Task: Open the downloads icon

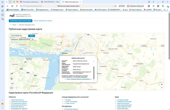Action: 168,6
